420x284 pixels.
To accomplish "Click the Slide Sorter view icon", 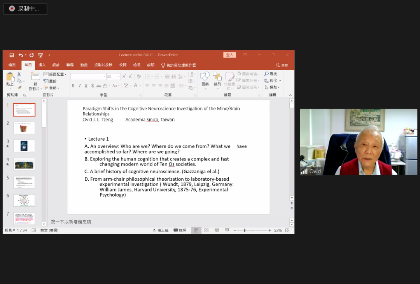I will tap(206, 230).
